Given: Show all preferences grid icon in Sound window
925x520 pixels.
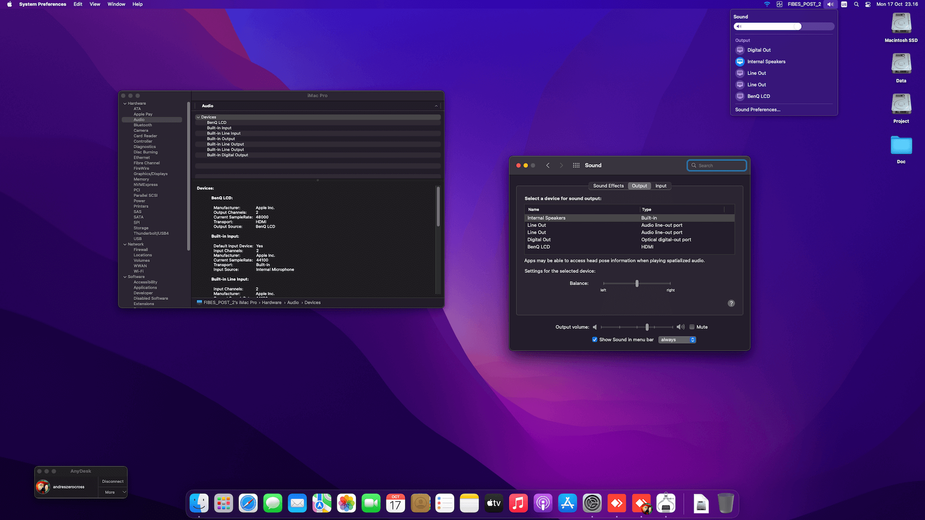Looking at the screenshot, I should click(576, 165).
